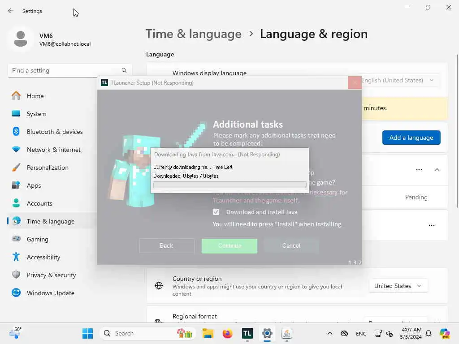Screen dimensions: 459x344
Task: Open File Explorer from the taskbar
Action: 208,333
